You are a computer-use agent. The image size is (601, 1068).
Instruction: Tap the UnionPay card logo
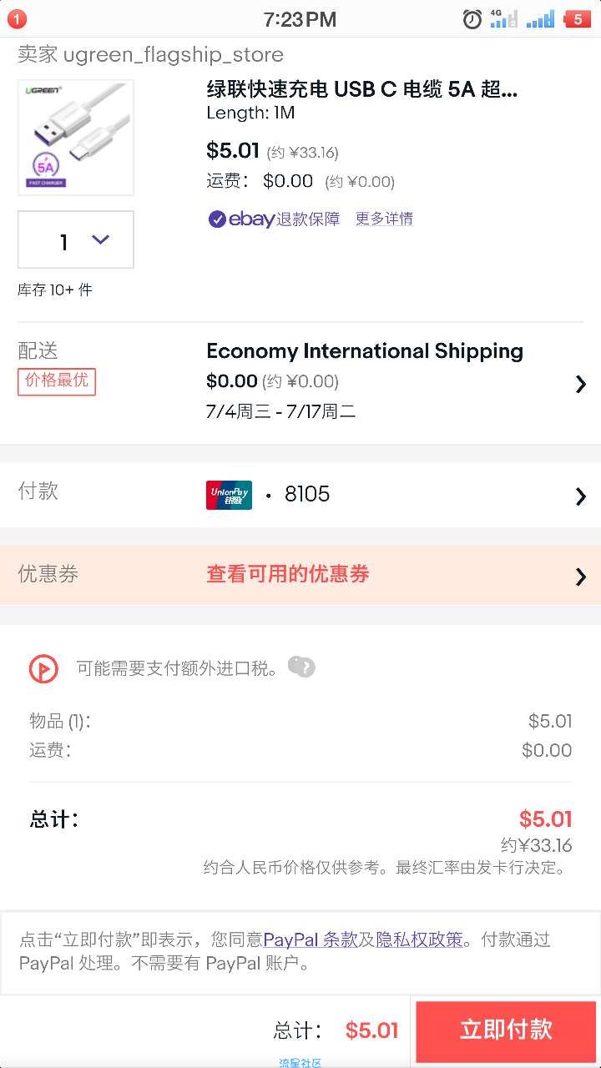229,495
